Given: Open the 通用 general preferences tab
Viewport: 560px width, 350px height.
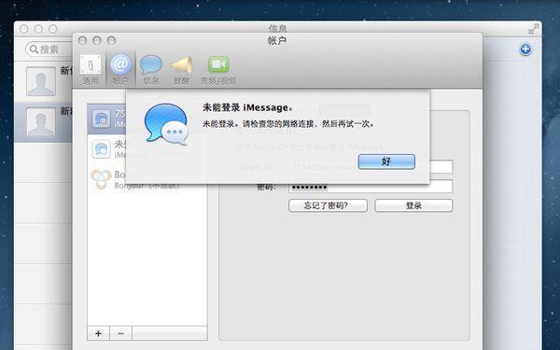Looking at the screenshot, I should (x=91, y=70).
